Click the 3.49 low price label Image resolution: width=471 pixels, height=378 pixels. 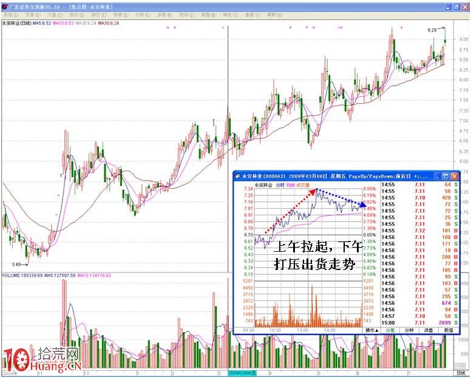pos(16,265)
